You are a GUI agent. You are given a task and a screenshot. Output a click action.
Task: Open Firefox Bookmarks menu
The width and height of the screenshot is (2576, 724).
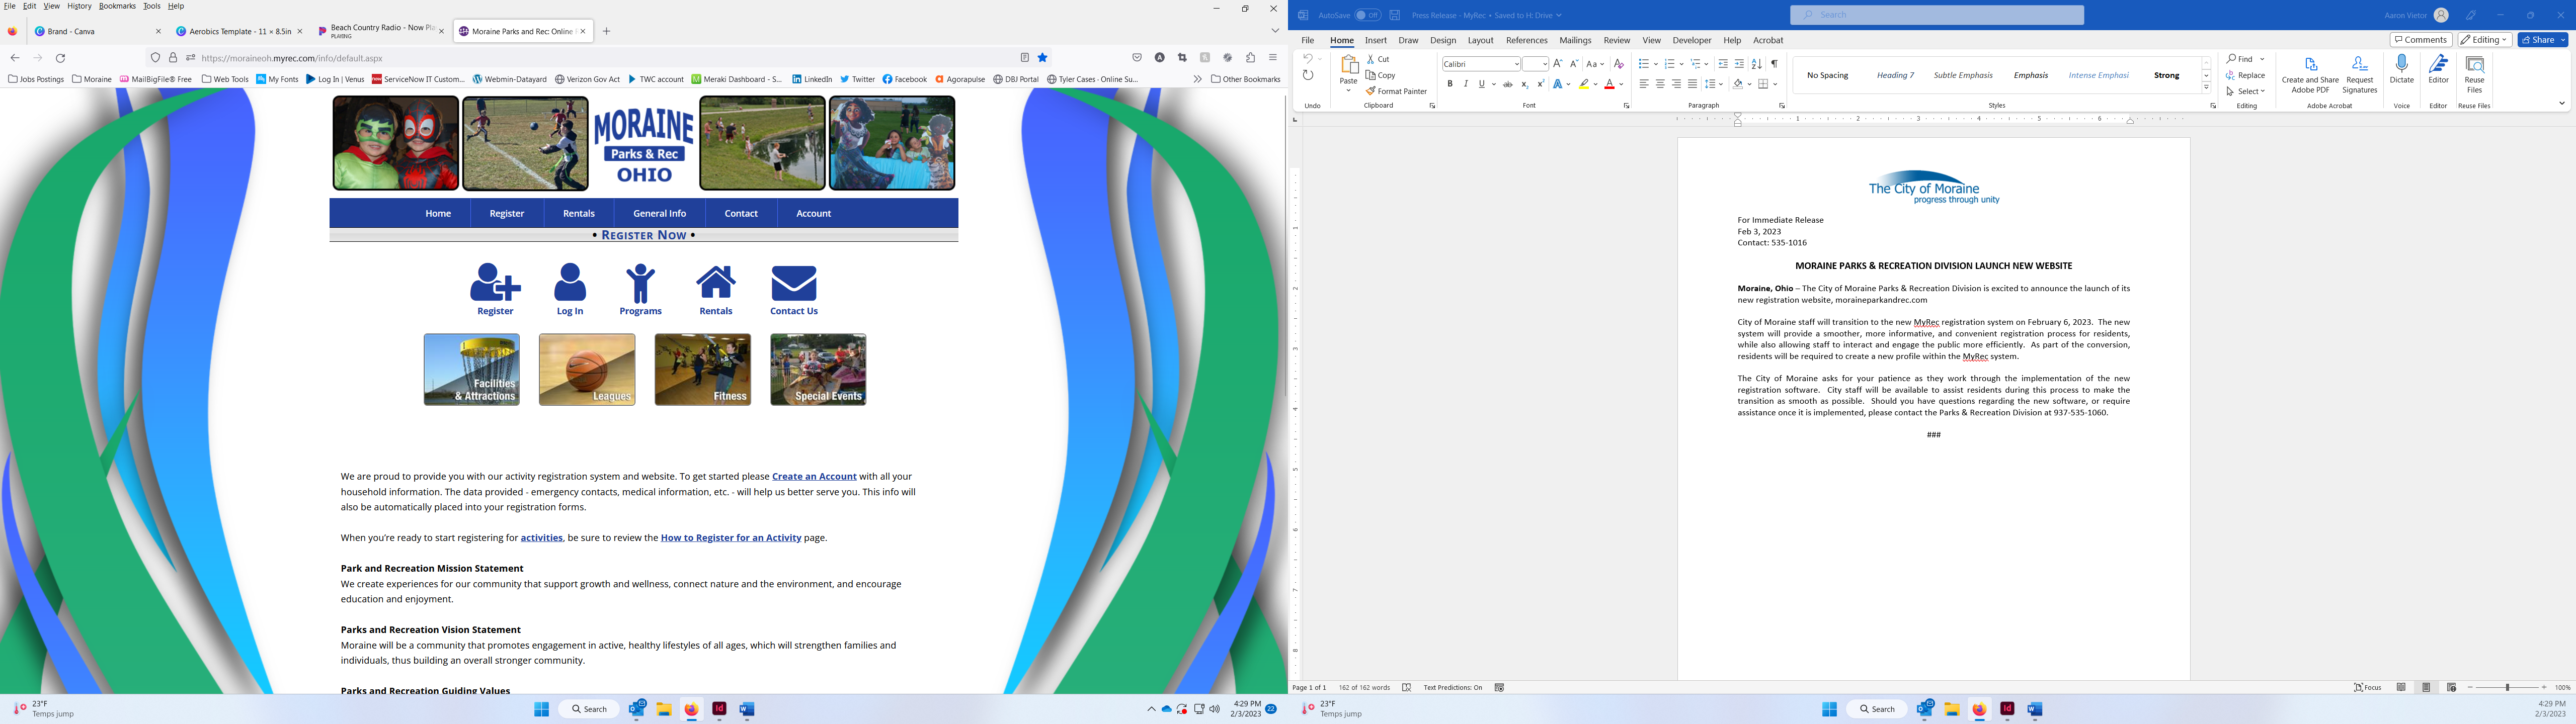pyautogui.click(x=117, y=6)
